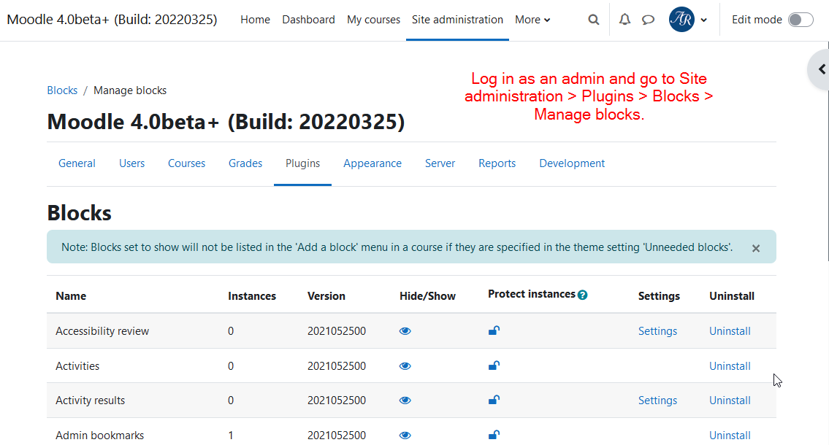Click the Activities name cell

[x=77, y=365]
